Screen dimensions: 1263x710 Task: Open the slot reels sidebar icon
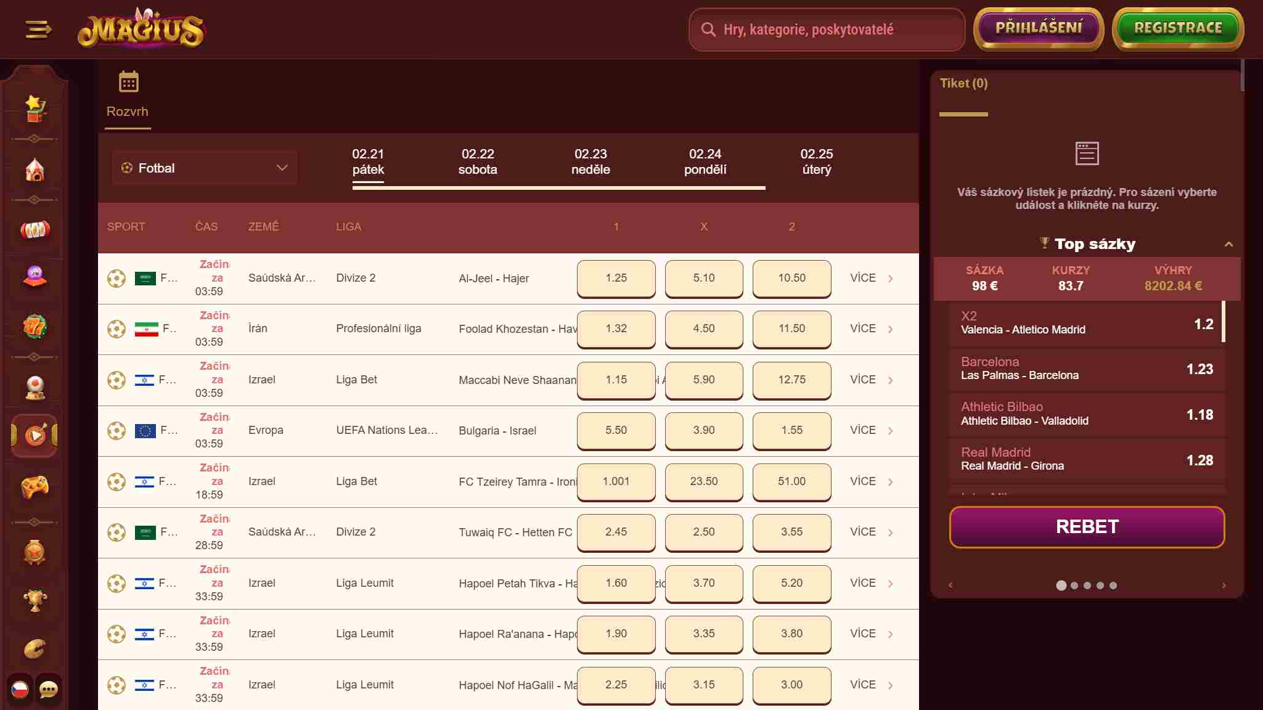(x=35, y=230)
